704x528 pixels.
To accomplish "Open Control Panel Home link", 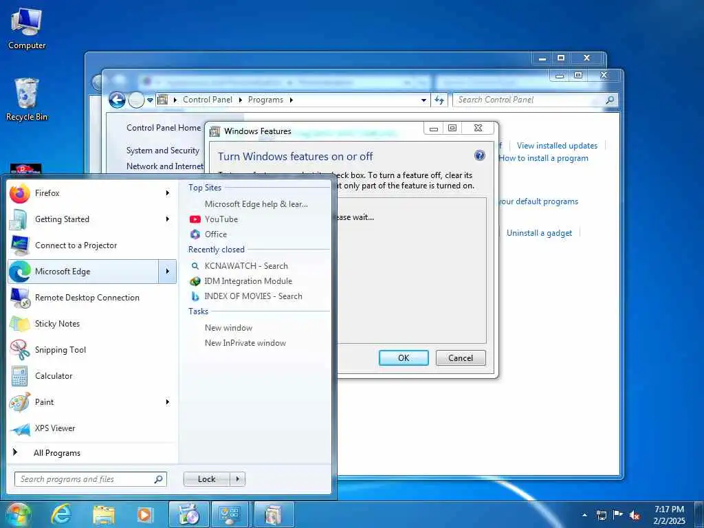I will (164, 128).
